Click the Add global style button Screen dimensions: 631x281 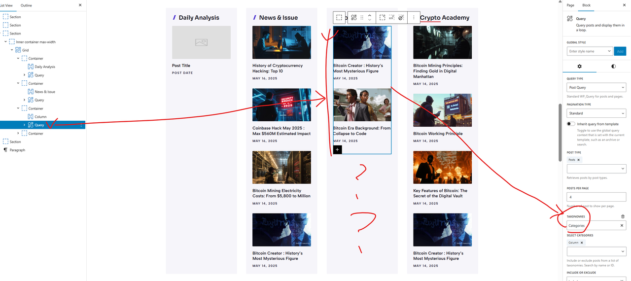tap(620, 51)
